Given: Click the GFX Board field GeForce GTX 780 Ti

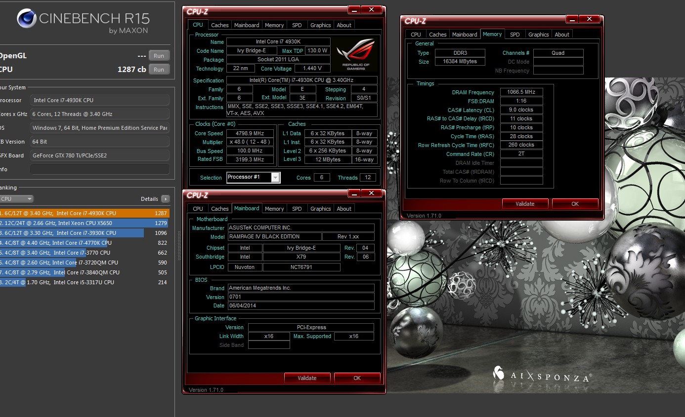Looking at the screenshot, I should click(100, 155).
